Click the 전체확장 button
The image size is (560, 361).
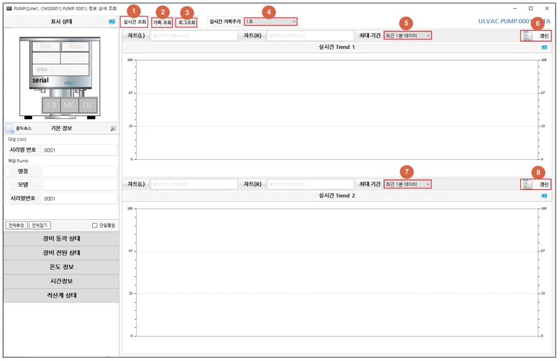[16, 225]
